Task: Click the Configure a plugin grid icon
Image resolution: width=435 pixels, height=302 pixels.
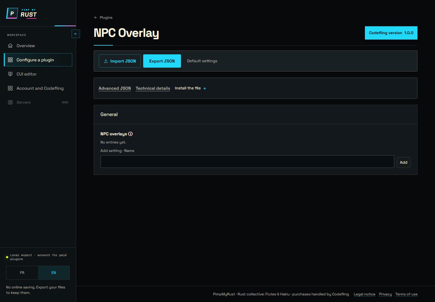Action: [x=10, y=60]
